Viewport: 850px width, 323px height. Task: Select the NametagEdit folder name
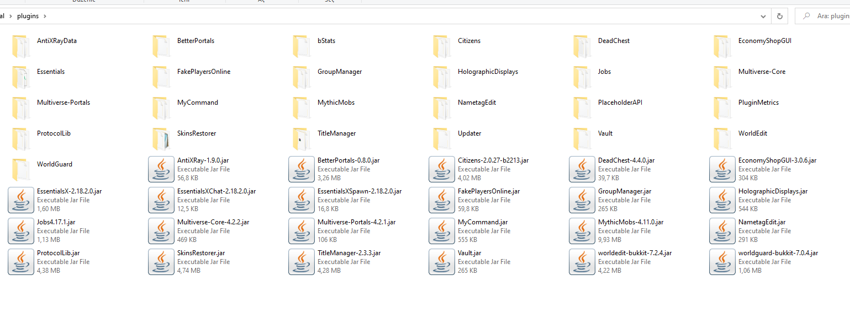477,103
